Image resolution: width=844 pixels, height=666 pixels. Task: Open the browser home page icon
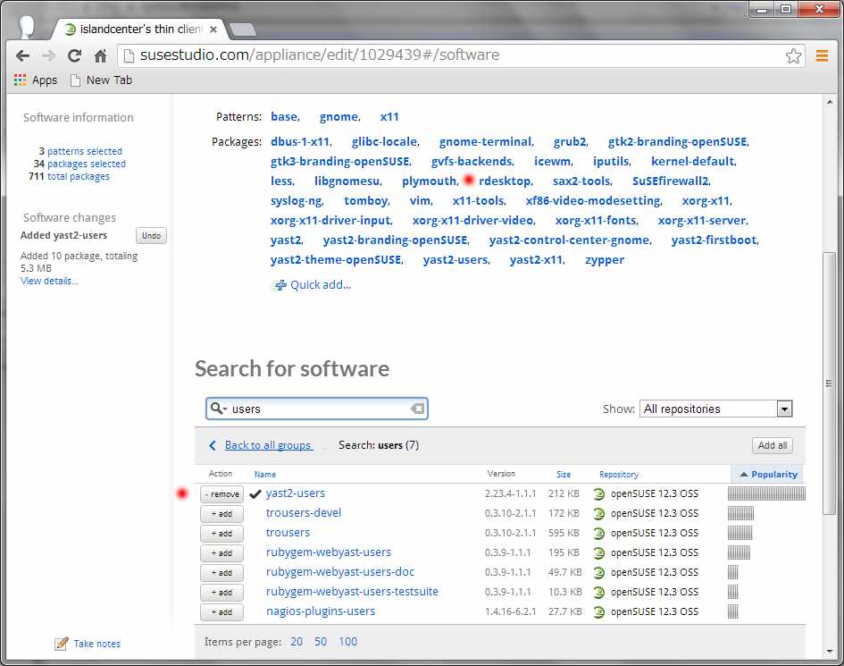[100, 55]
